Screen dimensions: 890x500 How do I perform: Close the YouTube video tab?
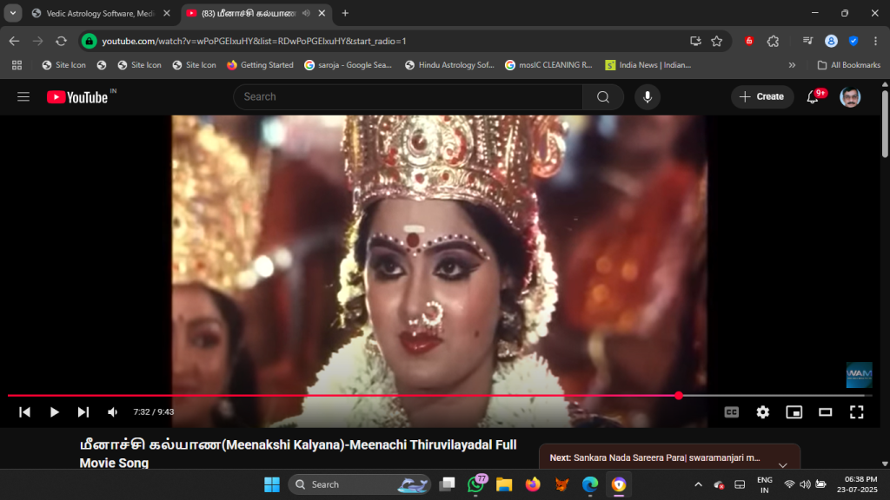(322, 13)
